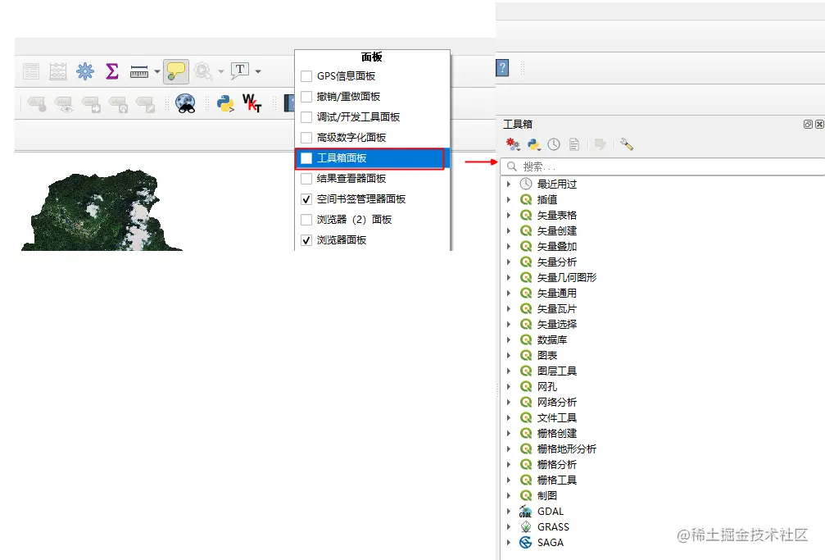825x560 pixels.
Task: Click the purple Sigma statistics icon
Action: coord(112,71)
